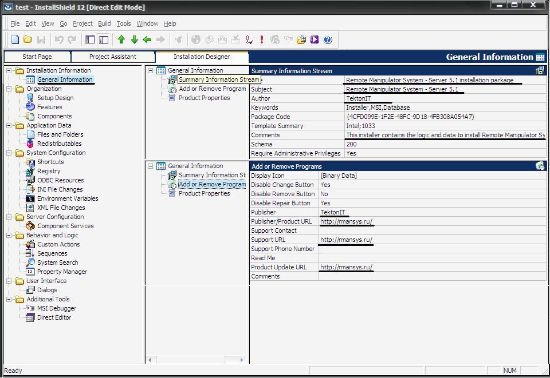Collapse the Organization folder node
This screenshot has height=378, width=550.
(x=9, y=89)
